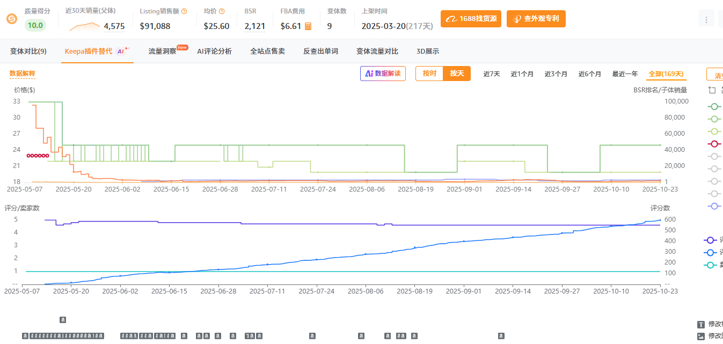Click help icon next to 均价
Viewport: 723px width, 344px height.
222,11
